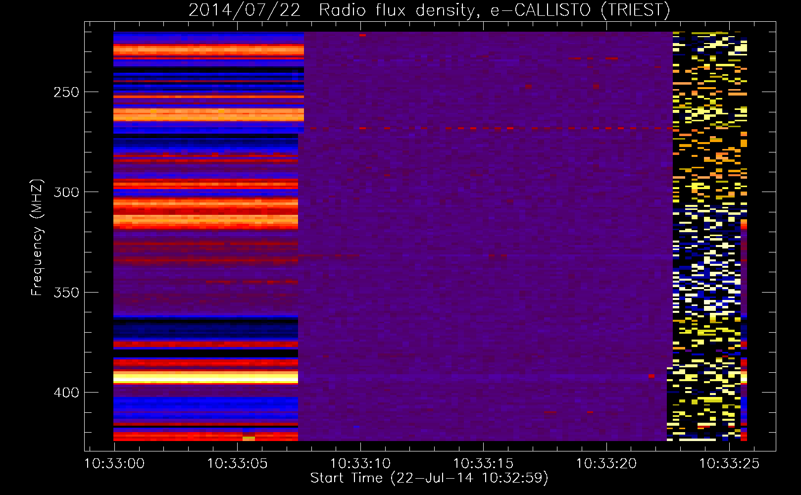Click the 10:33:00 time tick label
The image size is (801, 495).
(x=114, y=463)
